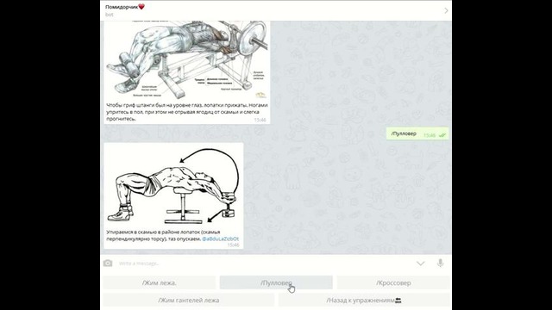Open the bench press anatomy illustration

187,60
